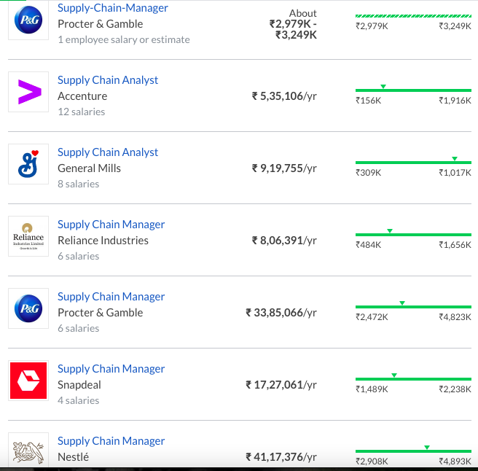This screenshot has height=471, width=478.
Task: Click the striped P&G estimate range bar
Action: pyautogui.click(x=413, y=16)
